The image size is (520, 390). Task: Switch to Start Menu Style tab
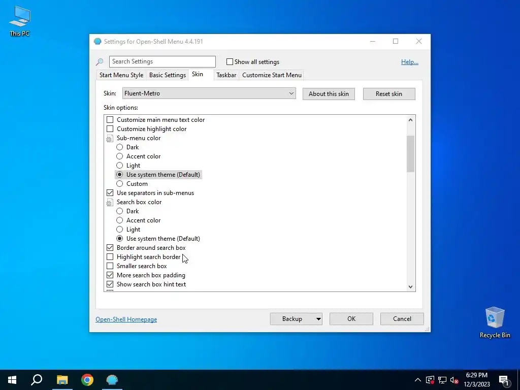click(121, 75)
